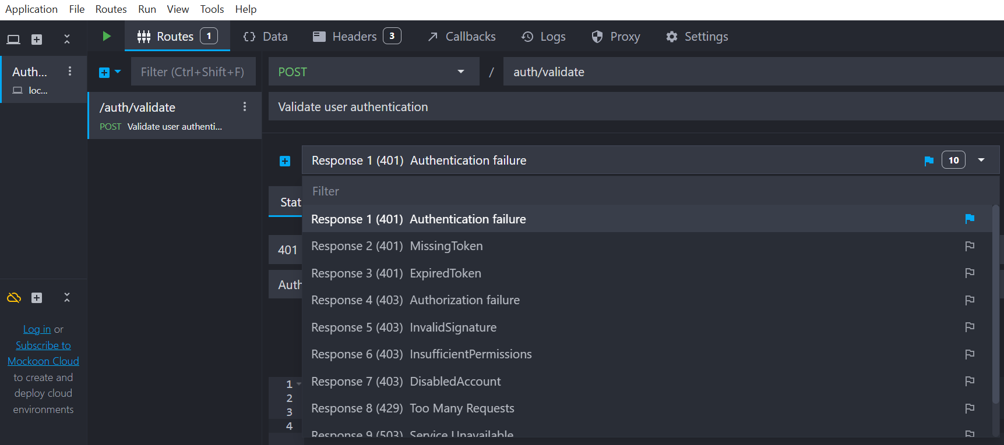Add new local environment plus icon
Image resolution: width=1004 pixels, height=445 pixels.
coord(37,39)
